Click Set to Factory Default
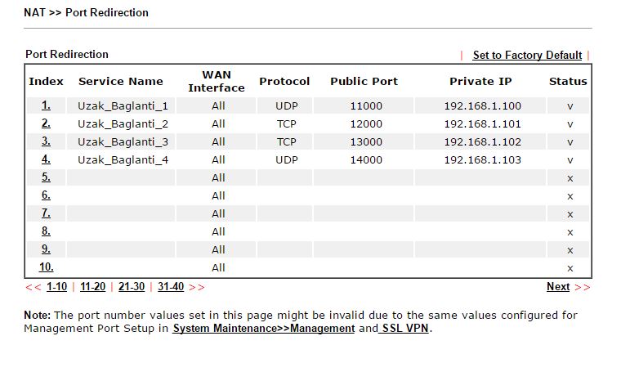The width and height of the screenshot is (621, 372). 527,56
